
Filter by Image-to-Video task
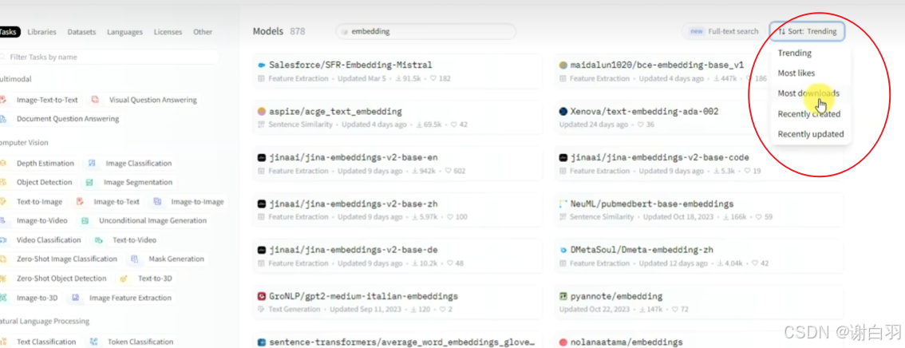pos(34,220)
